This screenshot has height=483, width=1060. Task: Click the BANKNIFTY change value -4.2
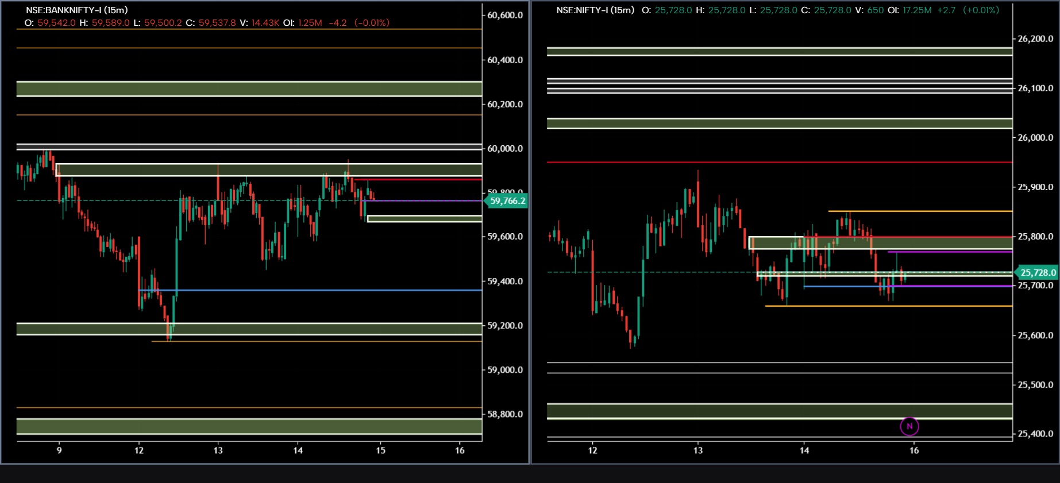pyautogui.click(x=338, y=23)
